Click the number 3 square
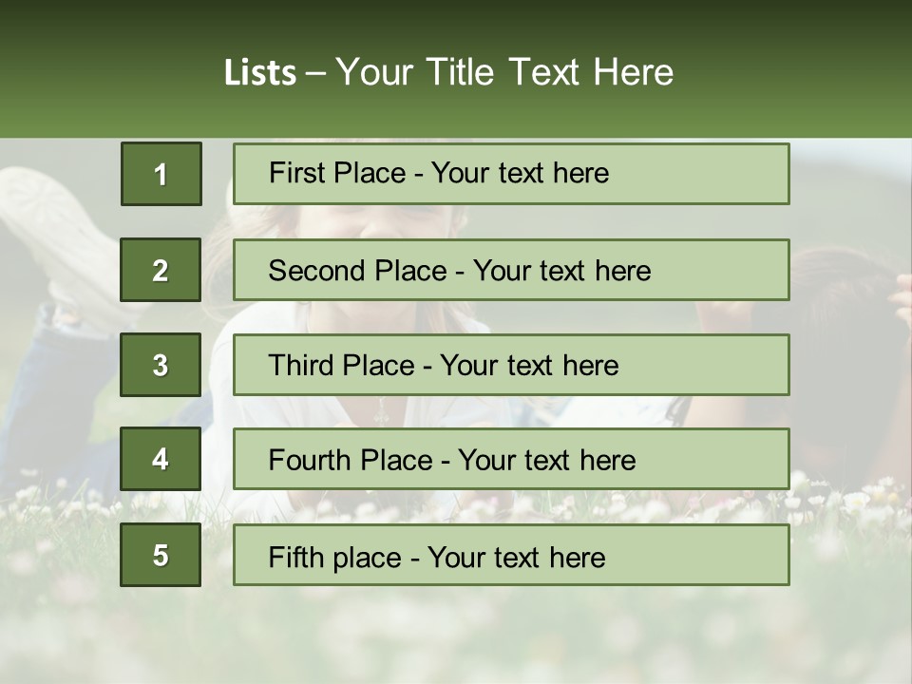912x684 pixels. coord(161,365)
